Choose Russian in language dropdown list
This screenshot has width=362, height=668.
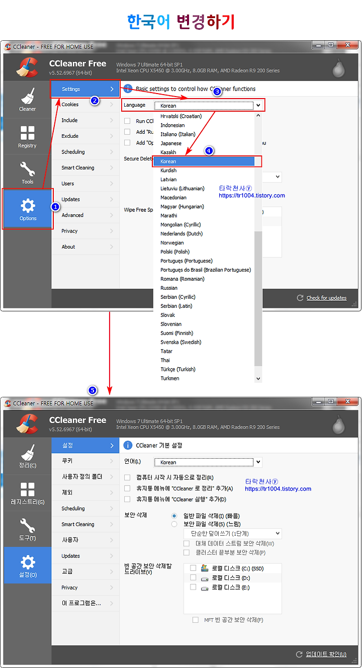click(204, 288)
